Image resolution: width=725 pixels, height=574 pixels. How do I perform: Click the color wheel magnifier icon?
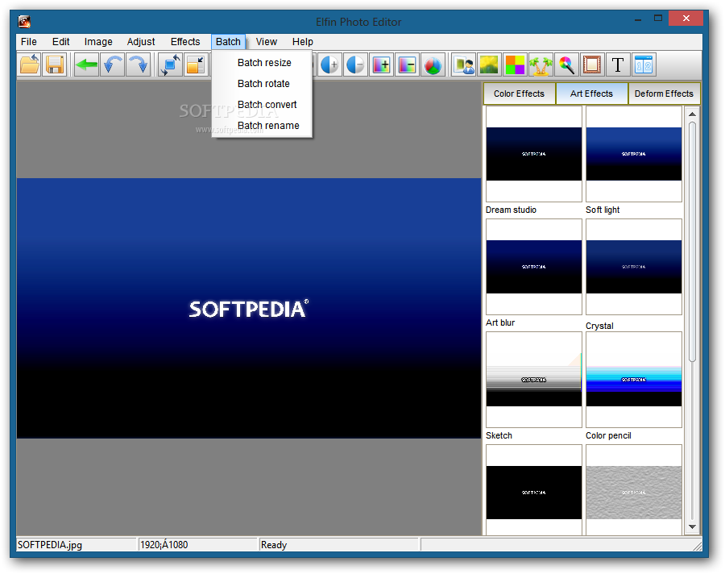click(x=566, y=64)
